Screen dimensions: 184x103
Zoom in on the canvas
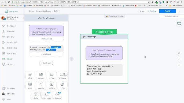[179, 59]
